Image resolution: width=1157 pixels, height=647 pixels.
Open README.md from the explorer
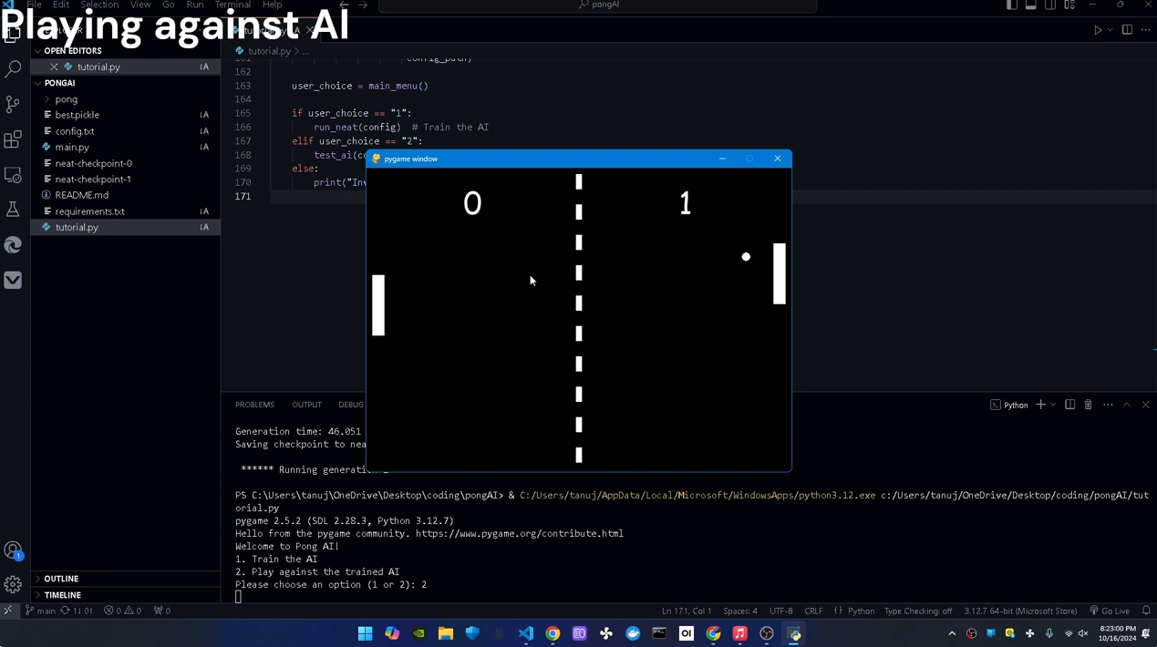coord(81,195)
